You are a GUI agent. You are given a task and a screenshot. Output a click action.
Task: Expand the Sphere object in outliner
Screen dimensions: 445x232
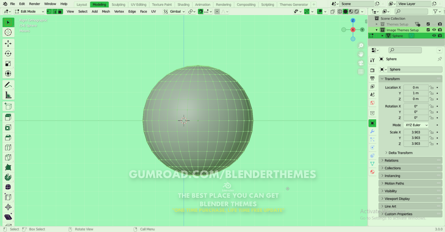(383, 36)
